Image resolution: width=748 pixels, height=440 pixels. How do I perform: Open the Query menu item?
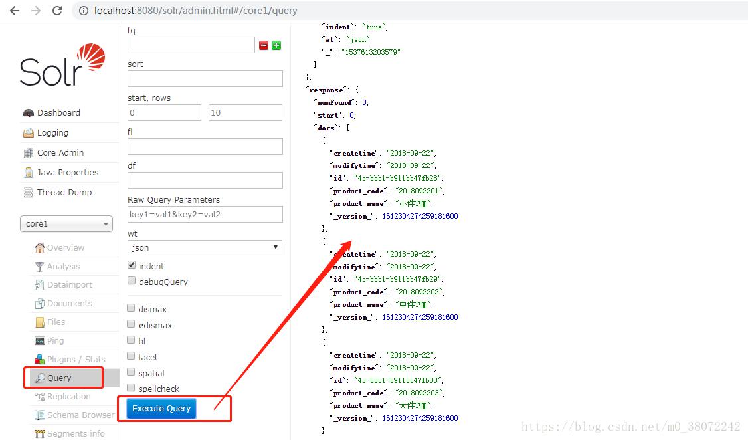tap(59, 378)
